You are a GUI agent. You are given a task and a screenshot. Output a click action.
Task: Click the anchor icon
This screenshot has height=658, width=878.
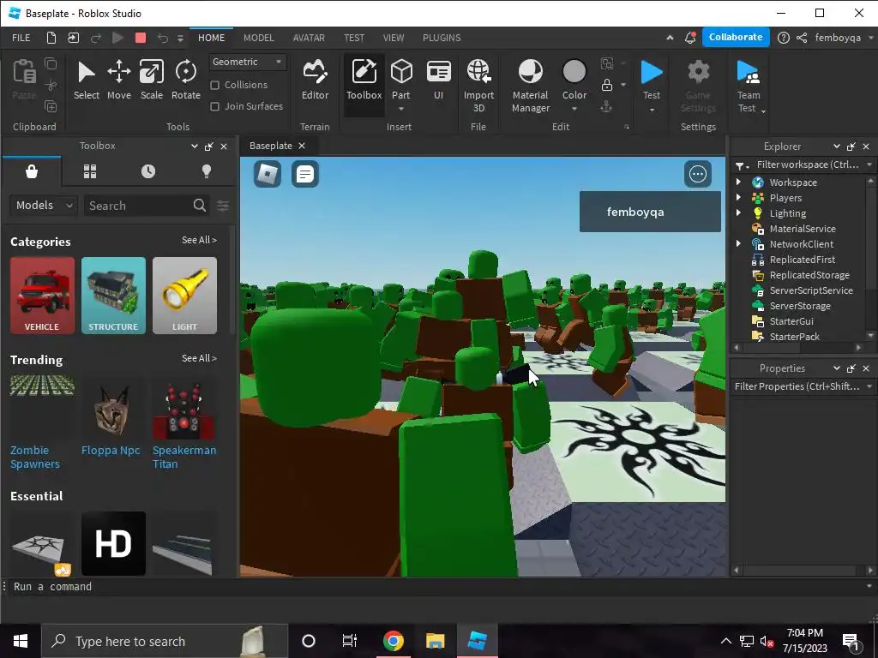pos(607,106)
